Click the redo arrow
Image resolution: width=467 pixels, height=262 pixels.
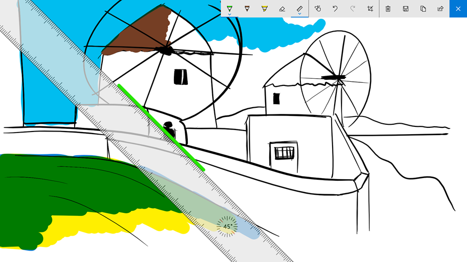click(353, 8)
